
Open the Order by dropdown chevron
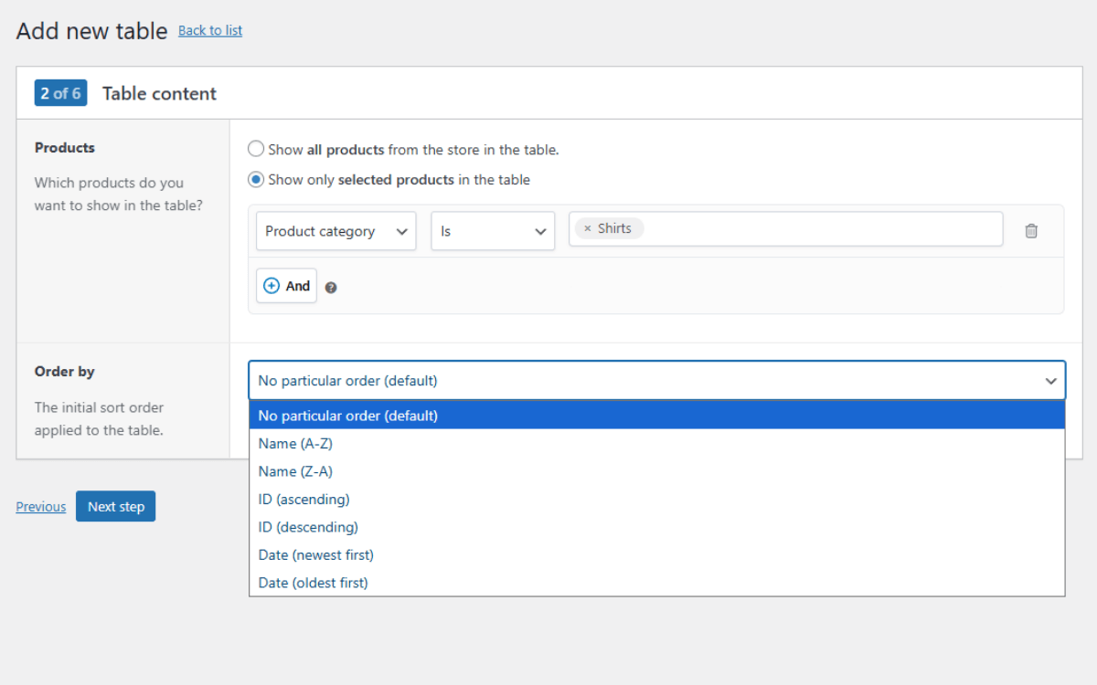pyautogui.click(x=1050, y=381)
